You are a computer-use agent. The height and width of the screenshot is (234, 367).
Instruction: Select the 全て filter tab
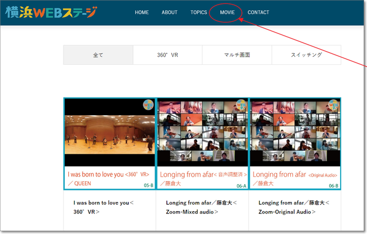(98, 55)
